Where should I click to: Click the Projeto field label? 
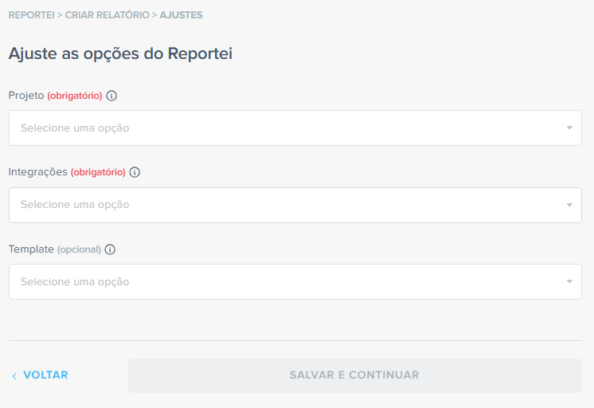pyautogui.click(x=26, y=96)
